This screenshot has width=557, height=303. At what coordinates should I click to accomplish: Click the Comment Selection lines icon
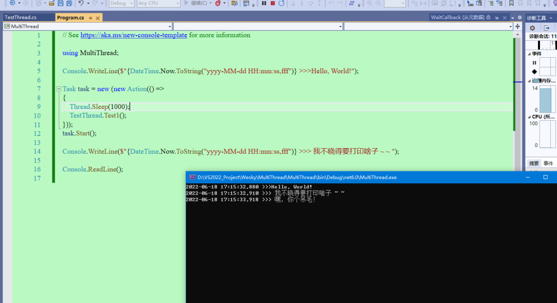pos(491,3)
